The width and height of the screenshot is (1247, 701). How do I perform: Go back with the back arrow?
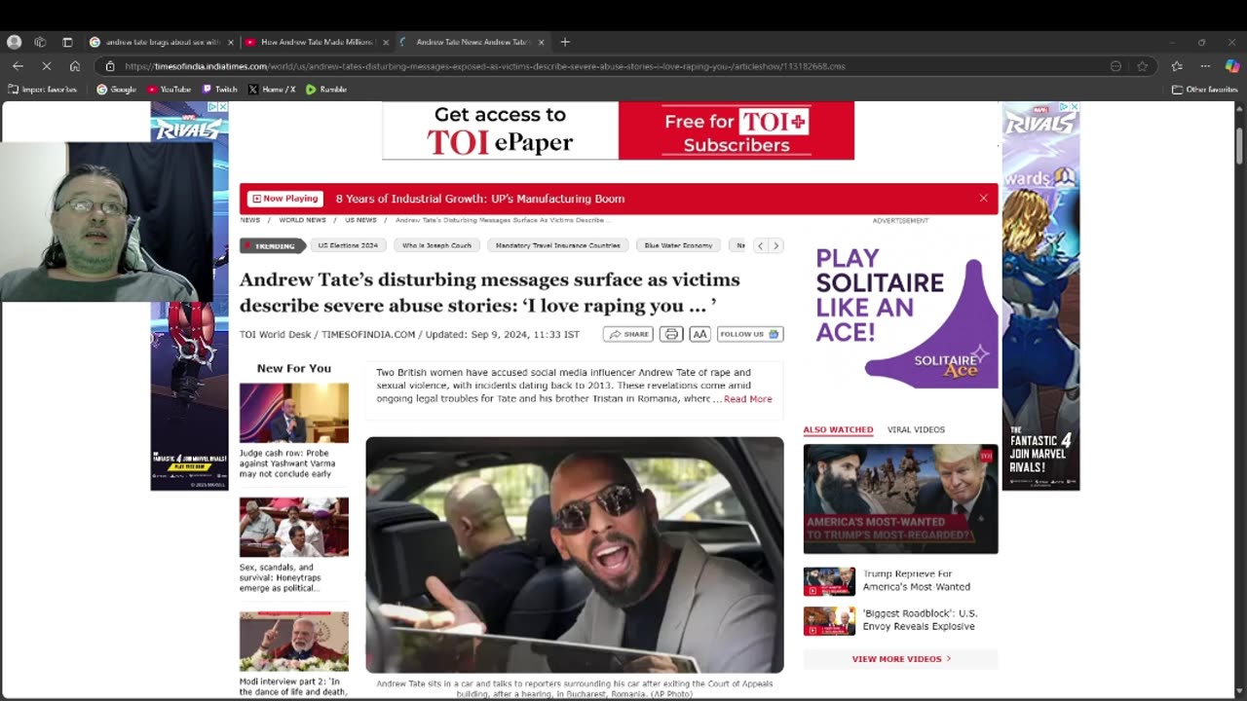[x=18, y=66]
